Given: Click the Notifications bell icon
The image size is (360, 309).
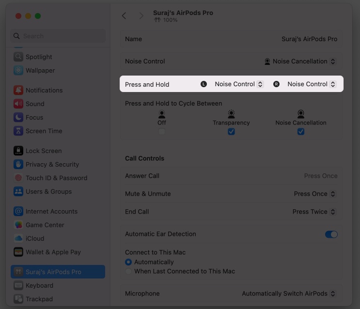Looking at the screenshot, I should (18, 90).
